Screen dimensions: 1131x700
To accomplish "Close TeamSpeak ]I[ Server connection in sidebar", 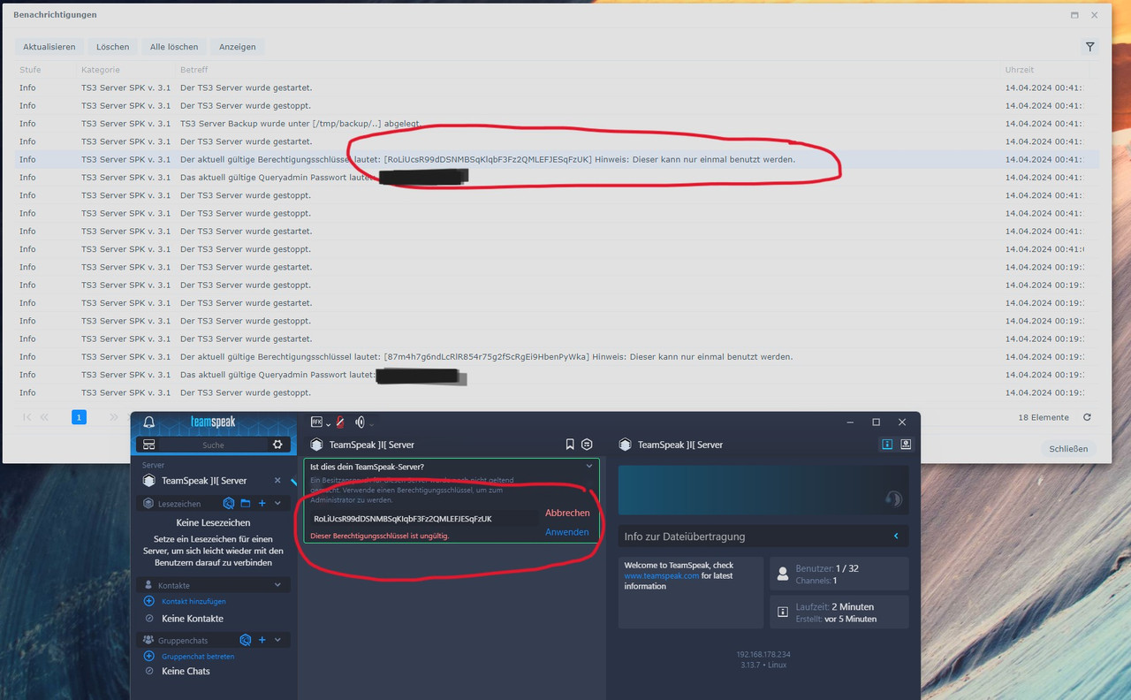I will 277,481.
